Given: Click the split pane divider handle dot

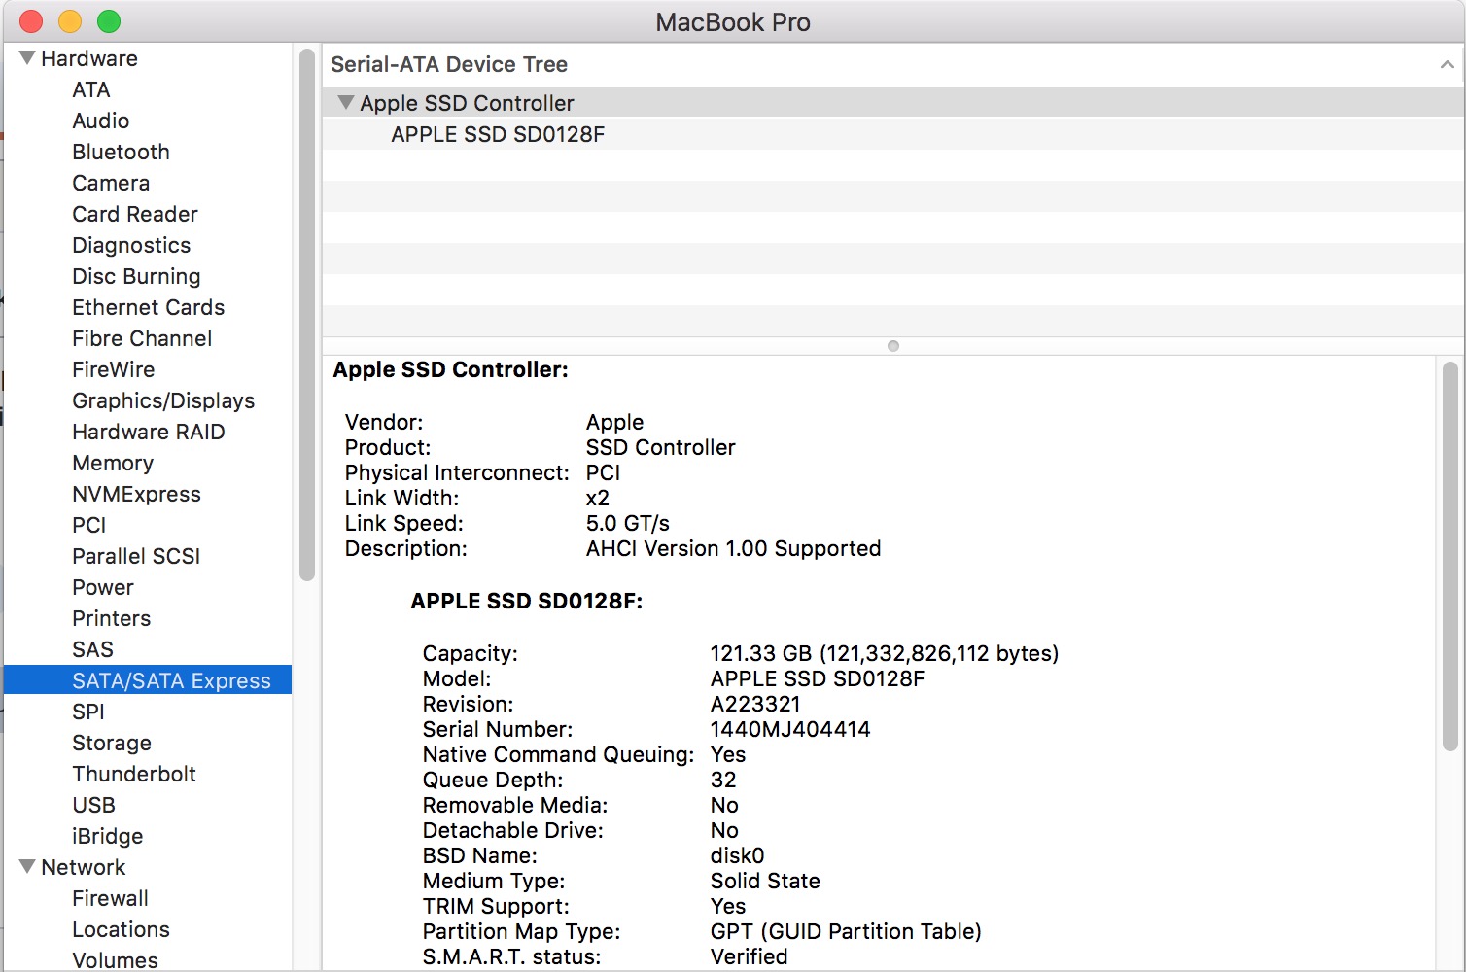Looking at the screenshot, I should tap(893, 346).
